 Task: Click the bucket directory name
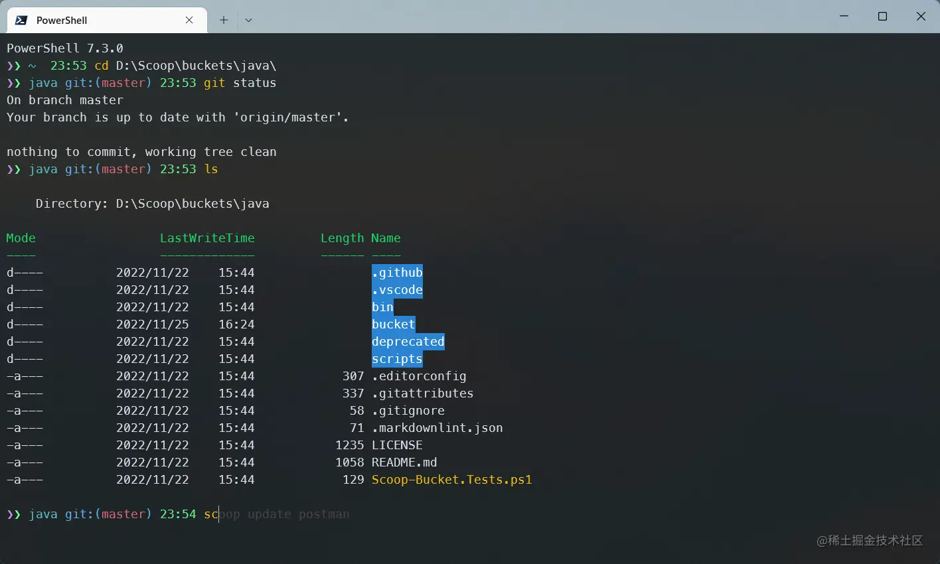point(393,324)
